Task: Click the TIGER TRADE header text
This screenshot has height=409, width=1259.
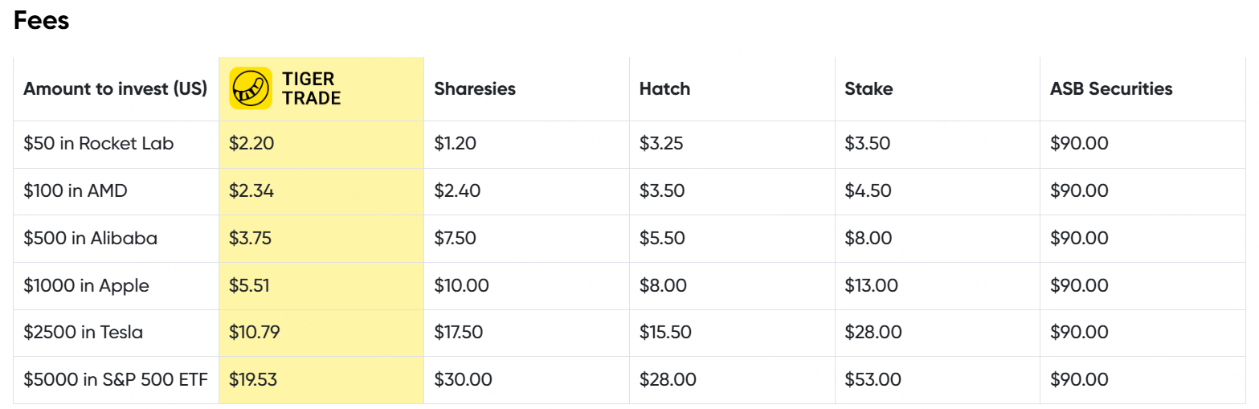Action: [x=312, y=88]
